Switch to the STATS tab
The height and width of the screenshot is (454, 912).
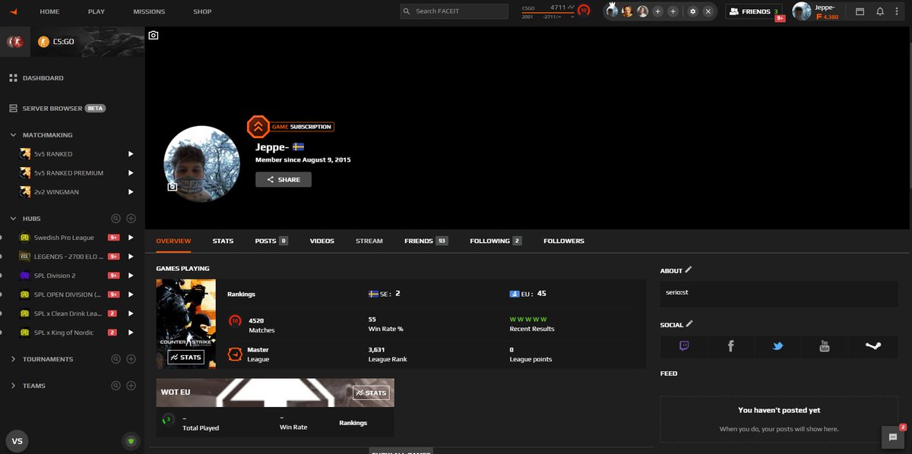223,241
